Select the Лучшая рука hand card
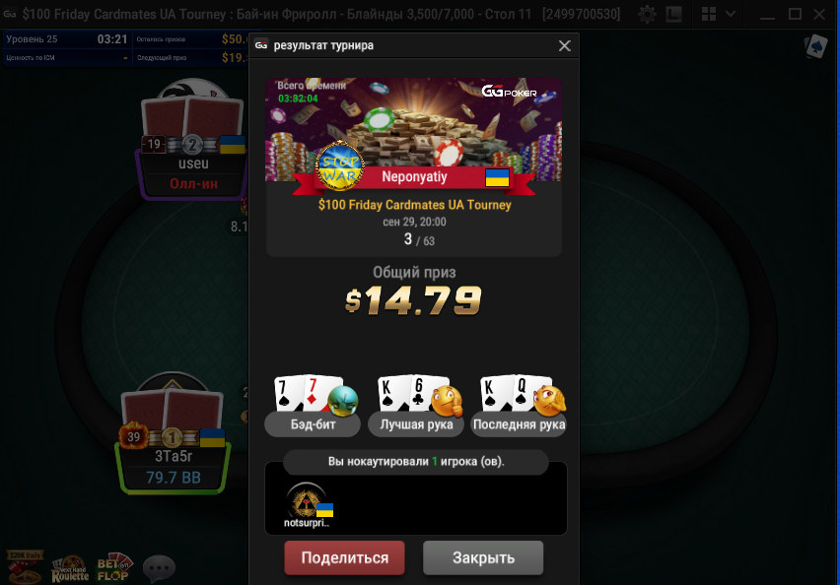This screenshot has width=840, height=585. point(416,406)
